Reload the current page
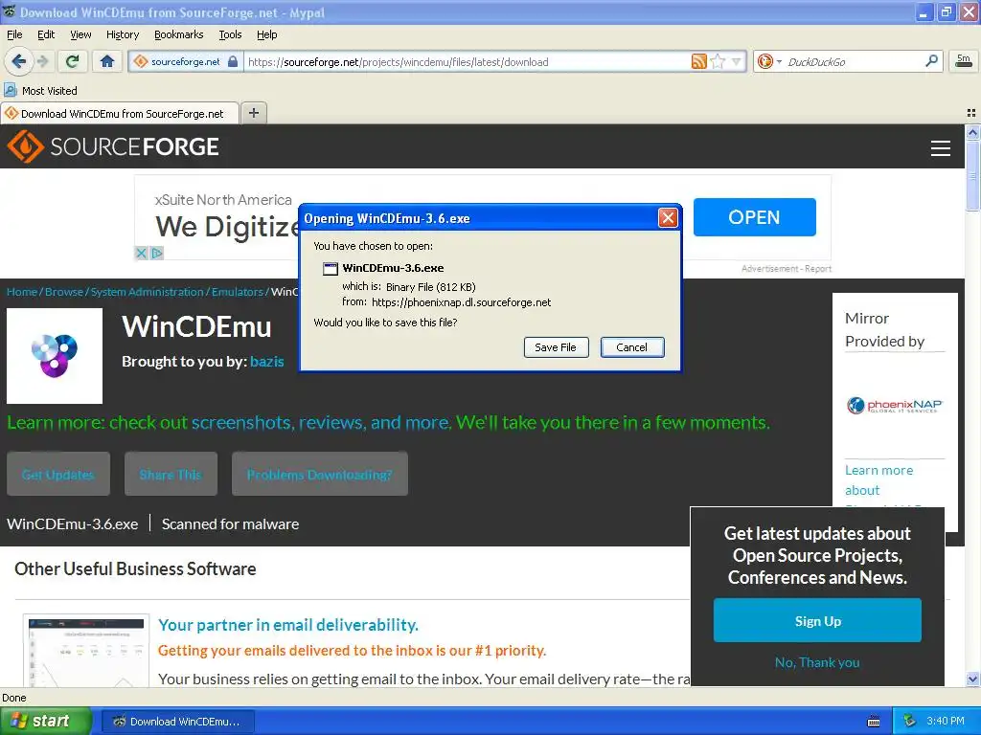981x735 pixels. tap(73, 61)
